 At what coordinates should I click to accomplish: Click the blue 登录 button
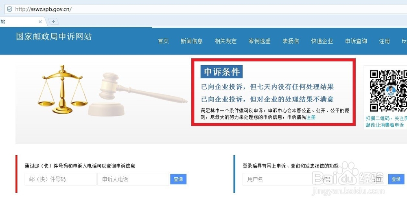point(396,179)
